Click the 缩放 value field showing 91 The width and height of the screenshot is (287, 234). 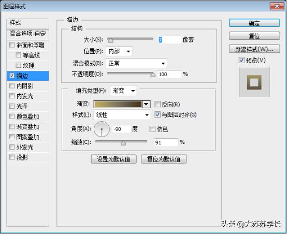(x=166, y=142)
